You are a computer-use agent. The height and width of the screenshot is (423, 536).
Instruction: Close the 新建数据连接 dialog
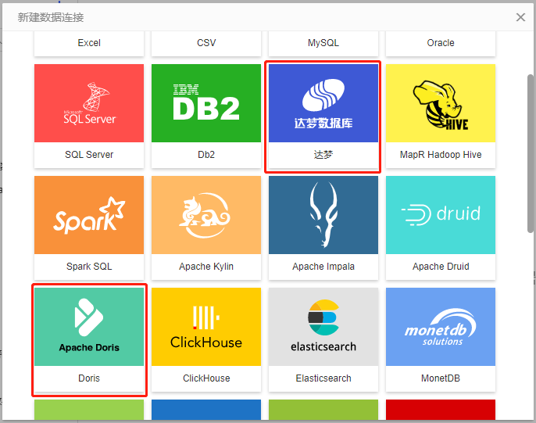coord(521,17)
